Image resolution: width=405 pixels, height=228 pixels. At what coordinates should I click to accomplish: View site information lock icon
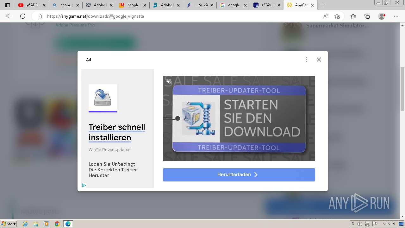[x=40, y=16]
